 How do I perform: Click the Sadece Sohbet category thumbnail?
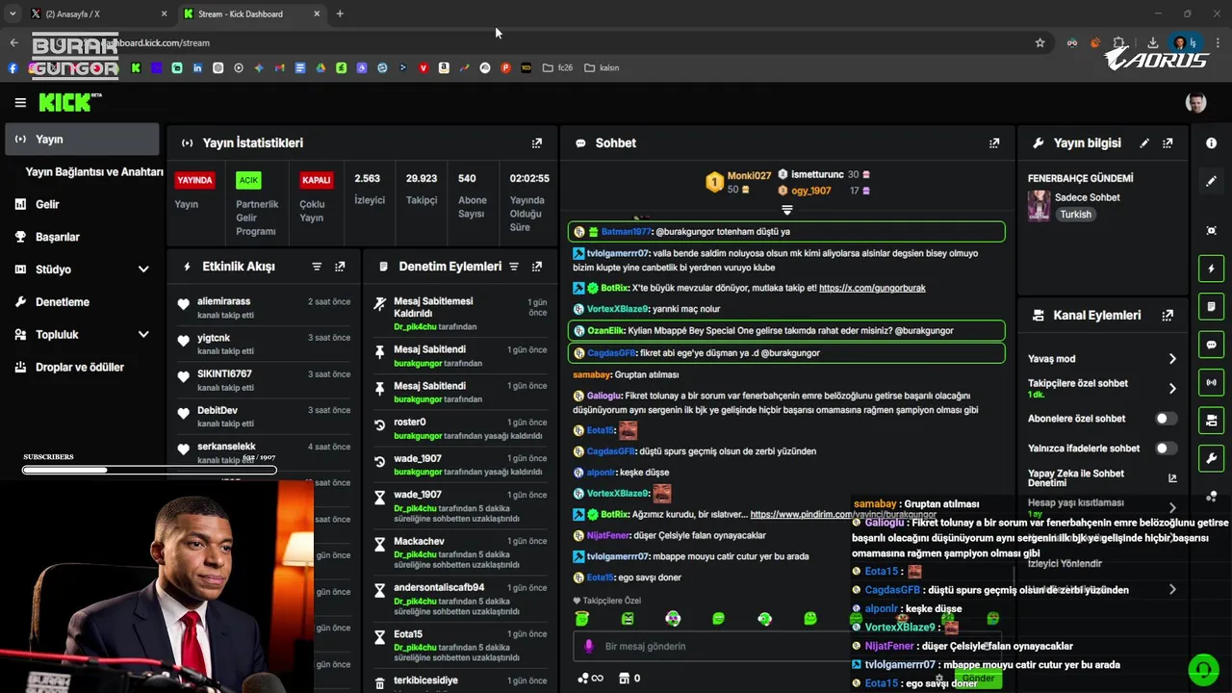1039,205
